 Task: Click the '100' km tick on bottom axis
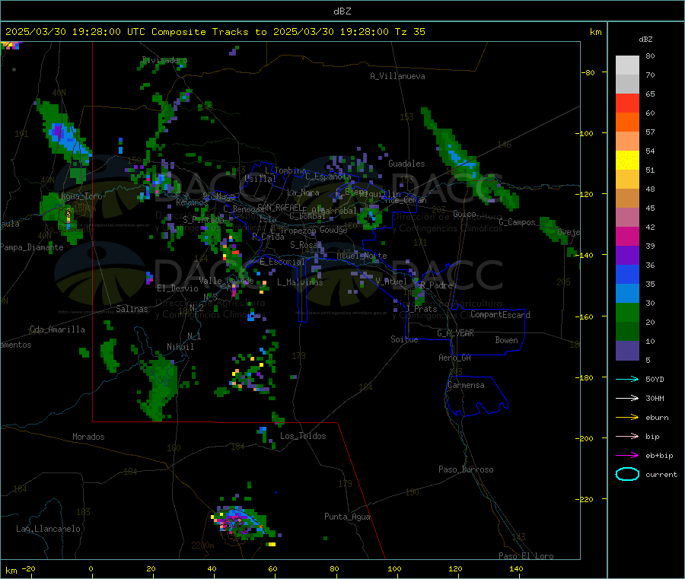tap(394, 568)
